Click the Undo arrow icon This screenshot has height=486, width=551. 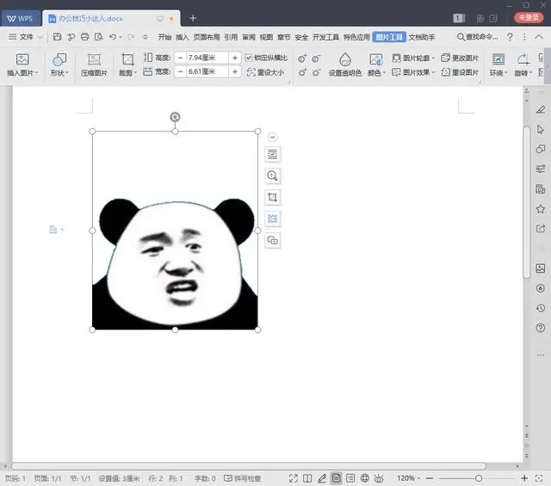(113, 36)
